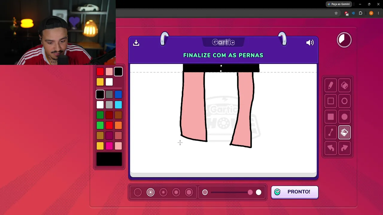Select the fourth brush size option
Viewport: 383px width, 215px height.
point(176,192)
